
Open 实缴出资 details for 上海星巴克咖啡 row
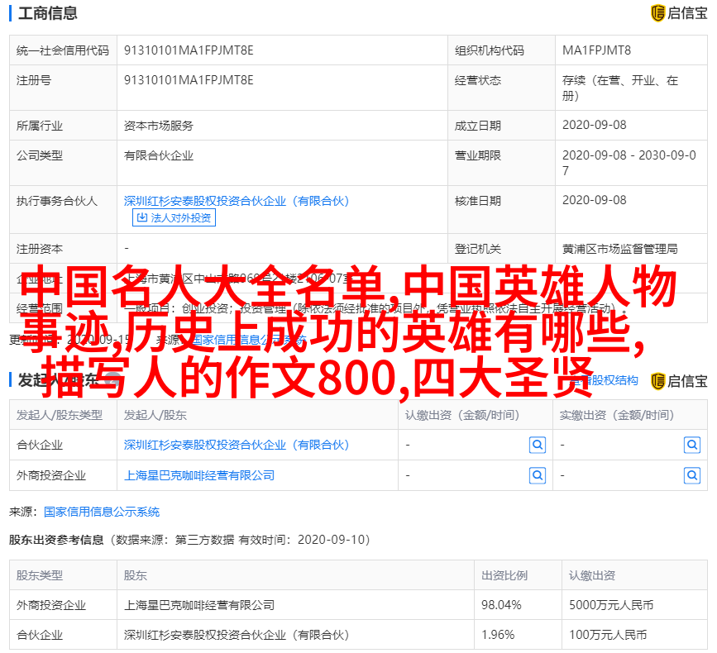[692, 476]
